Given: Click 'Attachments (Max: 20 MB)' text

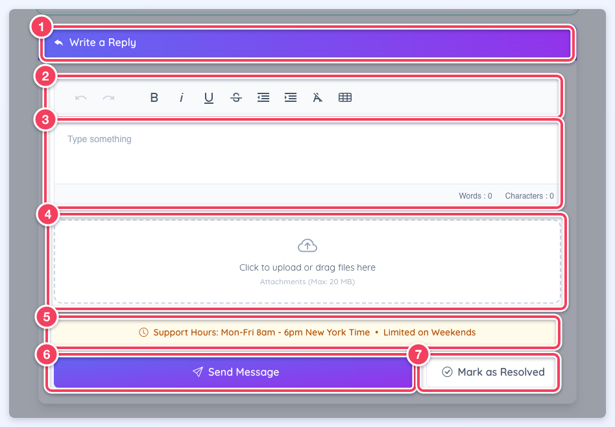Looking at the screenshot, I should coord(307,282).
